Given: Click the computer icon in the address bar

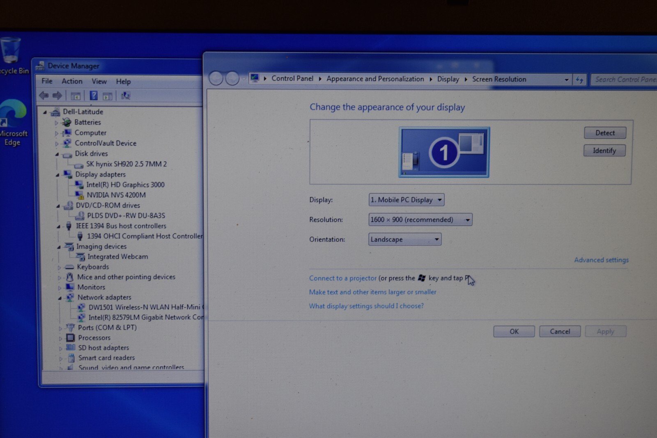Looking at the screenshot, I should coord(255,78).
